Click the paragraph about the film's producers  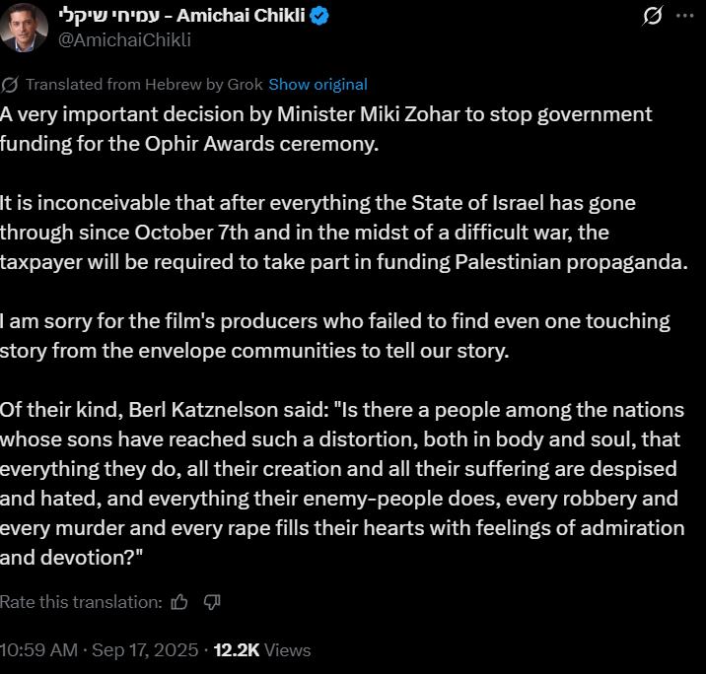click(x=335, y=335)
